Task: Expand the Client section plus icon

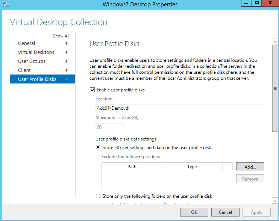Action: pos(66,70)
